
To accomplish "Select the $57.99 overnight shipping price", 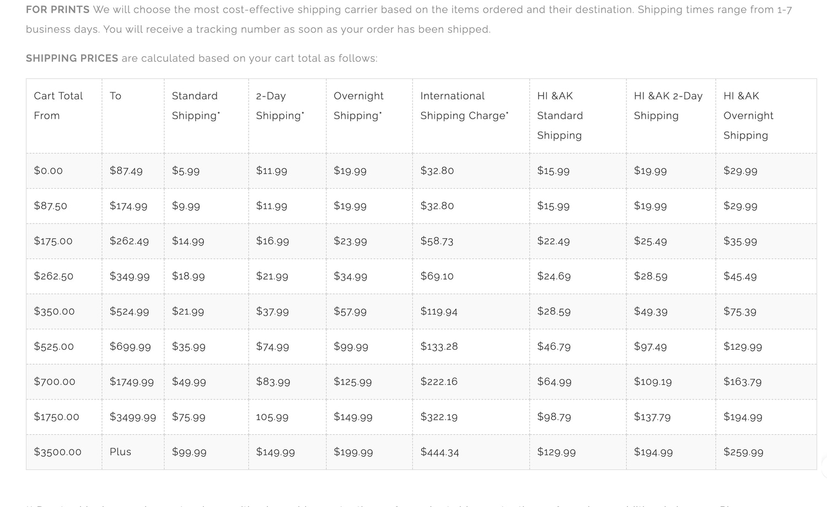I will pyautogui.click(x=350, y=312).
